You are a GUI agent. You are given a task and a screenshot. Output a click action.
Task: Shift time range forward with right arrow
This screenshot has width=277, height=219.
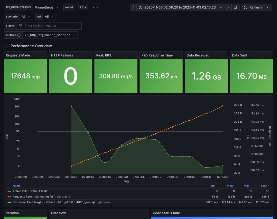click(x=228, y=7)
